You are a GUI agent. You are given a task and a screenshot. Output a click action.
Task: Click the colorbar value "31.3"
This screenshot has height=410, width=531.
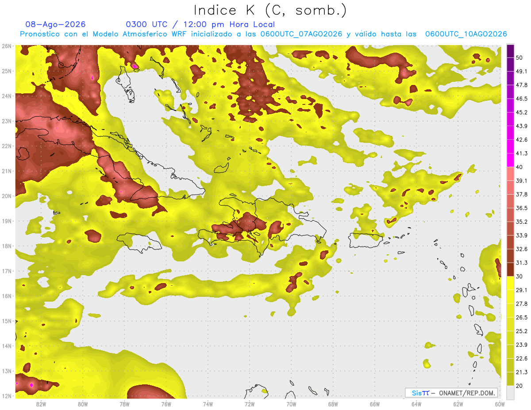tap(521, 263)
